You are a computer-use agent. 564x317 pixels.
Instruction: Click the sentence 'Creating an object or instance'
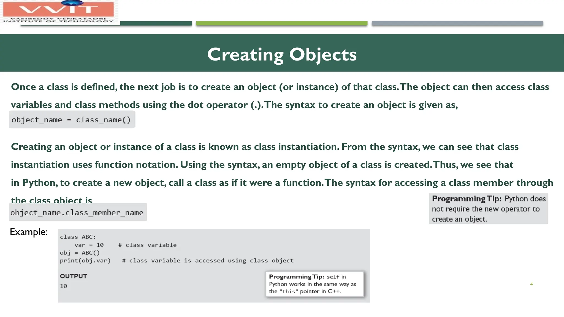265,147
